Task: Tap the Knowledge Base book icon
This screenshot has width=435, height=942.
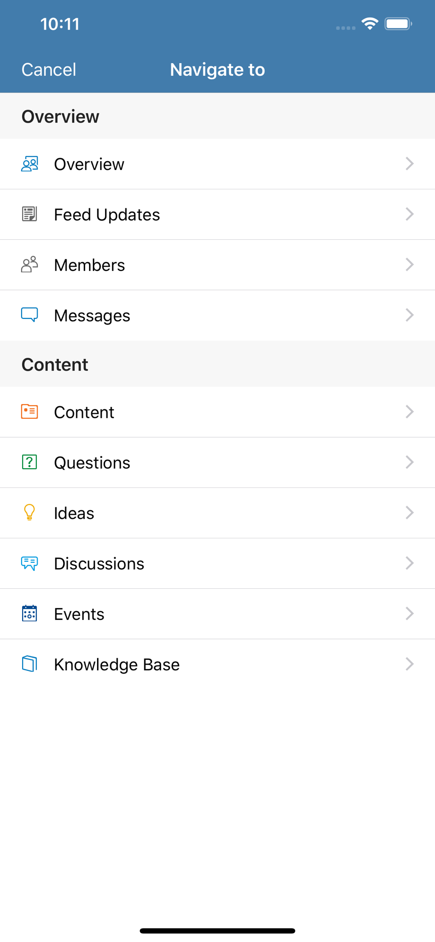Action: 29,664
